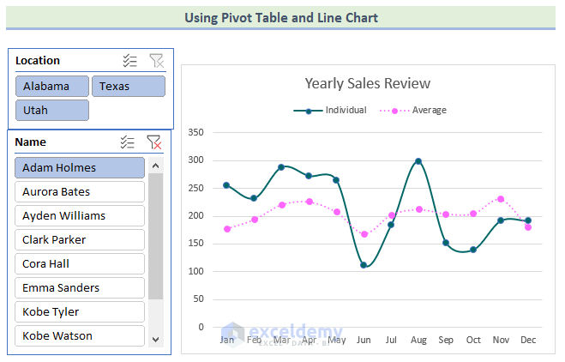Screen dimensions: 565x362
Task: Pick Emma Sanders from the list
Action: coord(79,288)
